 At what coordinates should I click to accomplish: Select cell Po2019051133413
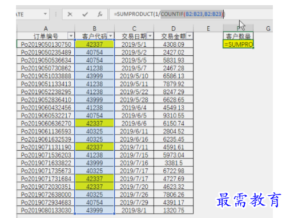(x=46, y=84)
